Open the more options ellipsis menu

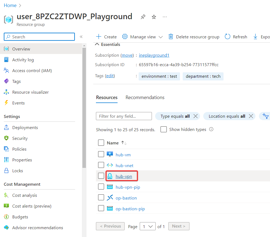(x=165, y=17)
